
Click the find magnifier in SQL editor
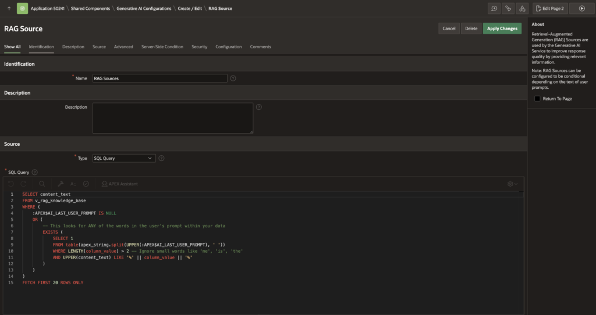click(x=42, y=184)
